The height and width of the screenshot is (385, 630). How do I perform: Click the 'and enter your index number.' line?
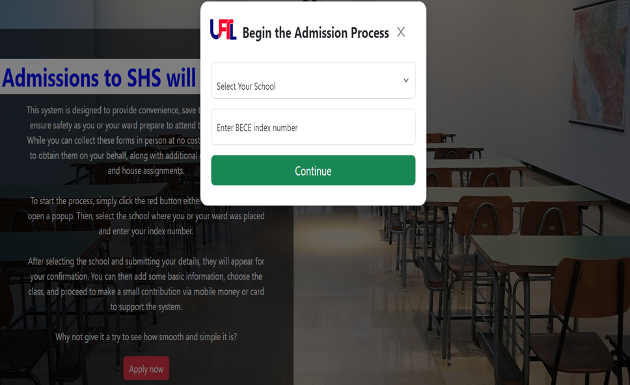click(146, 232)
